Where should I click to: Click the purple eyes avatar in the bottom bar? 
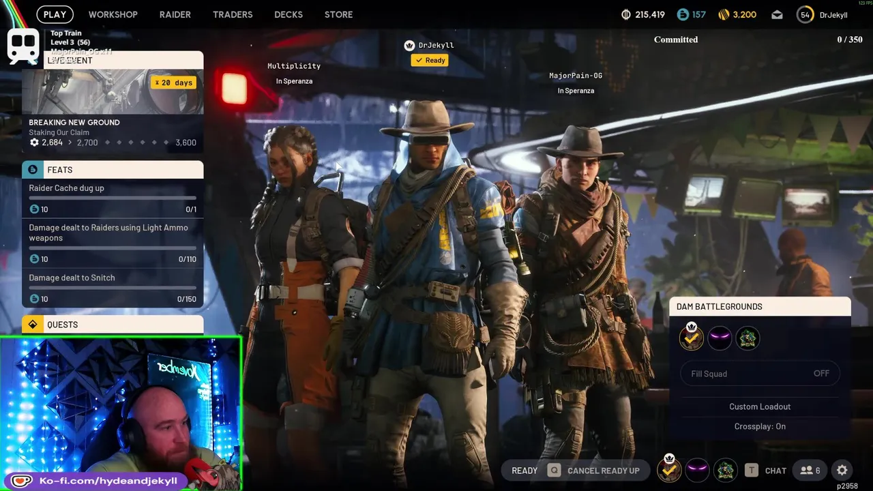pyautogui.click(x=697, y=469)
